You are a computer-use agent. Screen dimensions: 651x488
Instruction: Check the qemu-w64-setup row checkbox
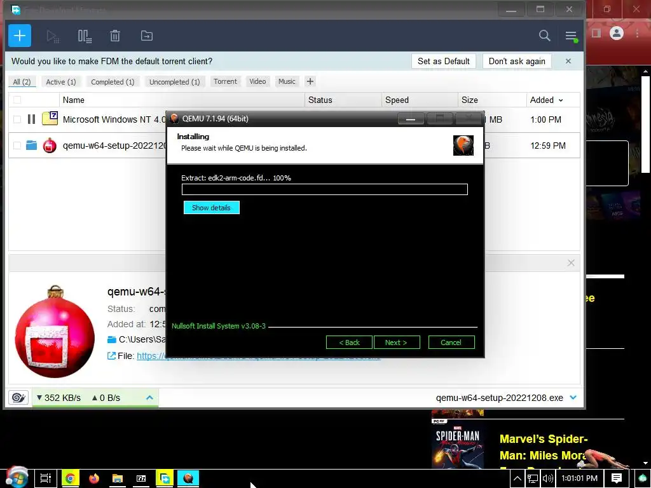pos(17,146)
